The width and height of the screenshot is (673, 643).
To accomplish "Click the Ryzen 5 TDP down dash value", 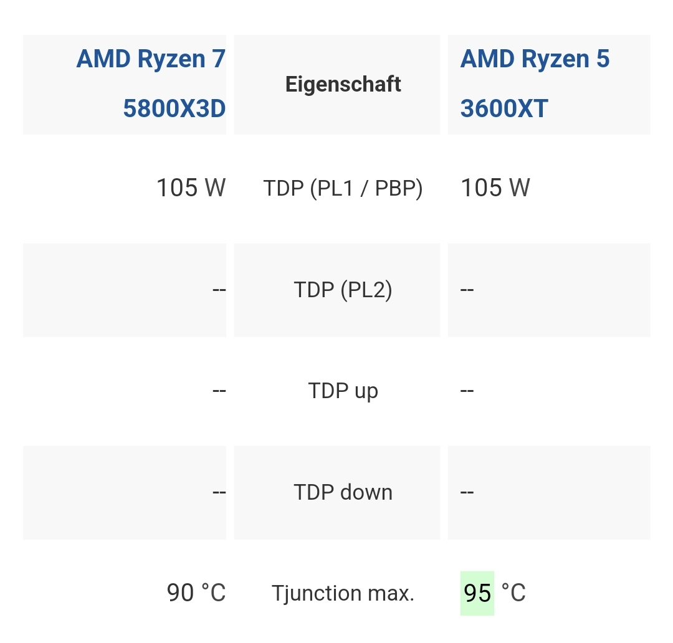I will [467, 492].
